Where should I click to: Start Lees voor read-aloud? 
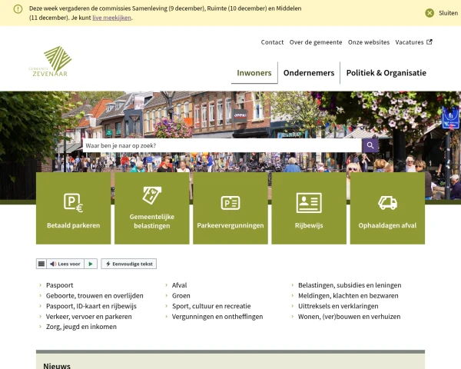click(65, 264)
